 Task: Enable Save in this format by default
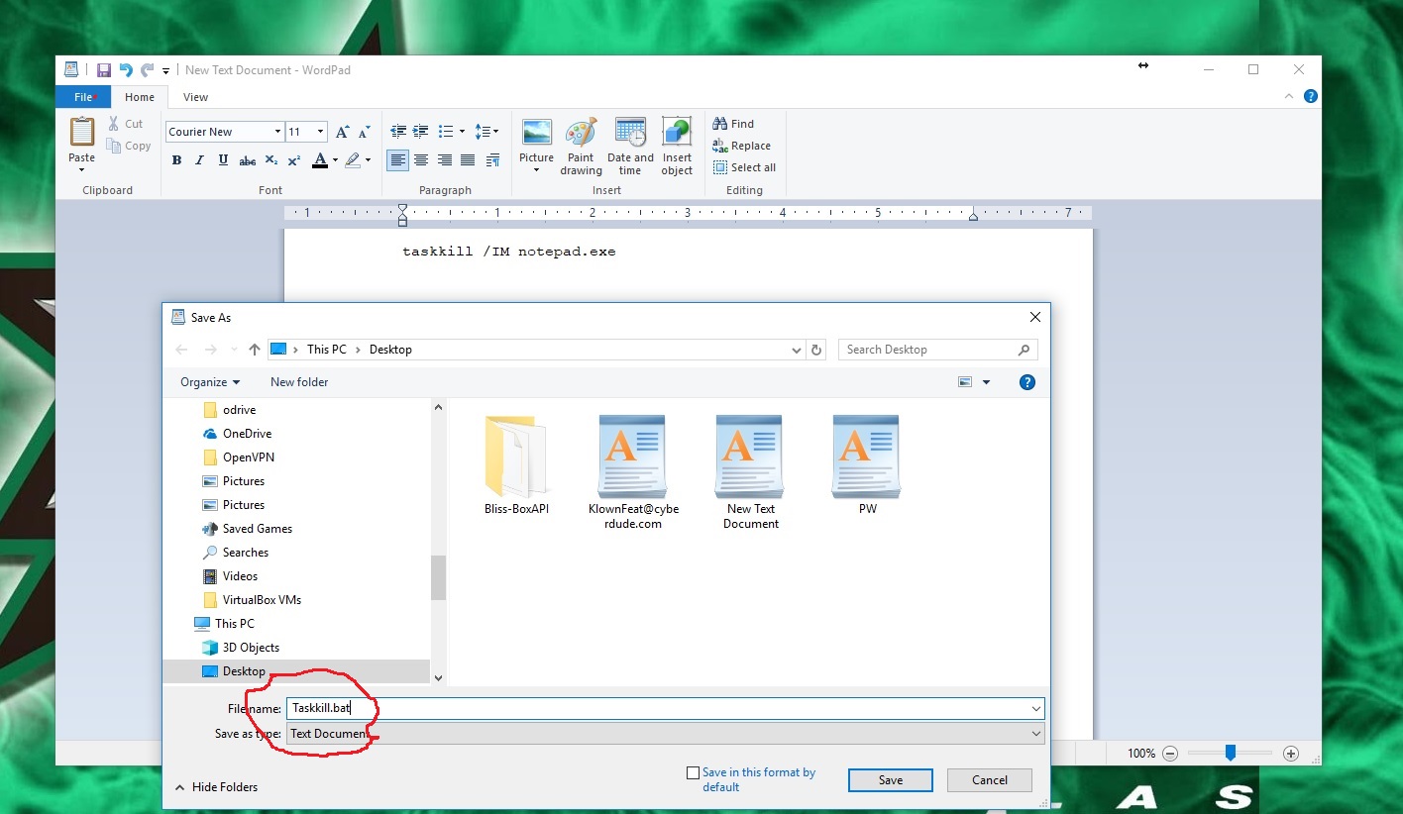[694, 773]
